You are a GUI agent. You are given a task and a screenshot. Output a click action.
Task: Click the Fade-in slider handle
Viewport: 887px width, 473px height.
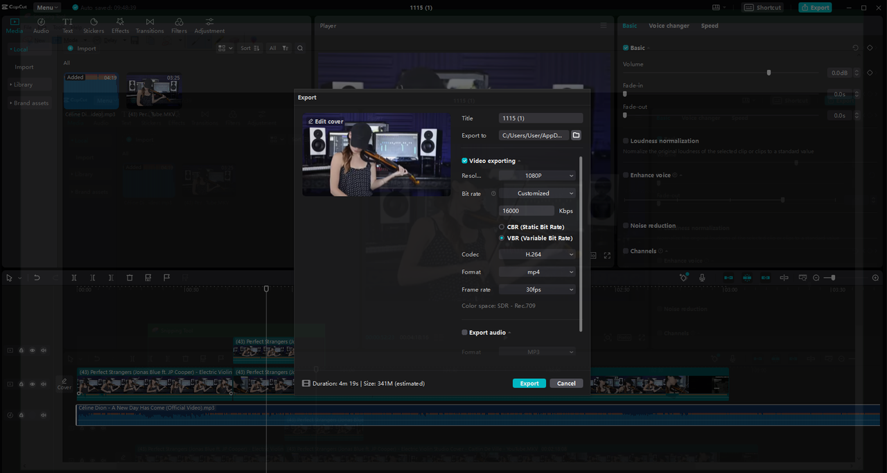click(625, 93)
